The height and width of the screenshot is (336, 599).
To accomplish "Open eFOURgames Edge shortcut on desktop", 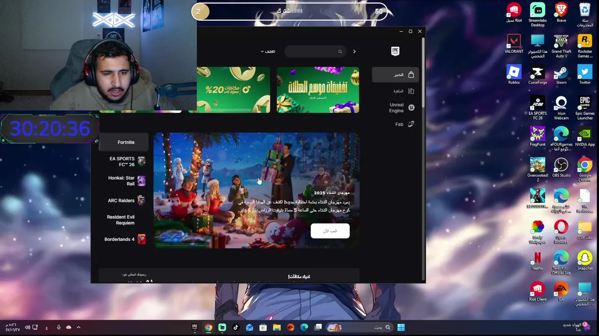I will (x=561, y=139).
